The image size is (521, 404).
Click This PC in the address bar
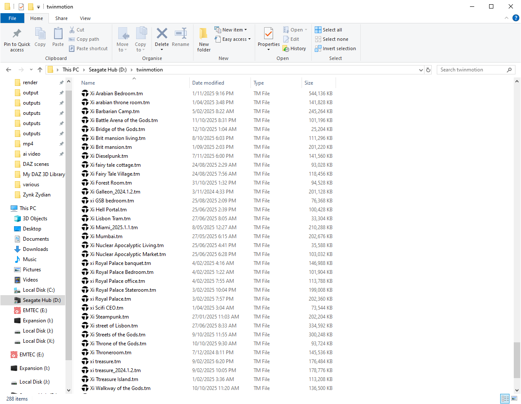pos(71,70)
